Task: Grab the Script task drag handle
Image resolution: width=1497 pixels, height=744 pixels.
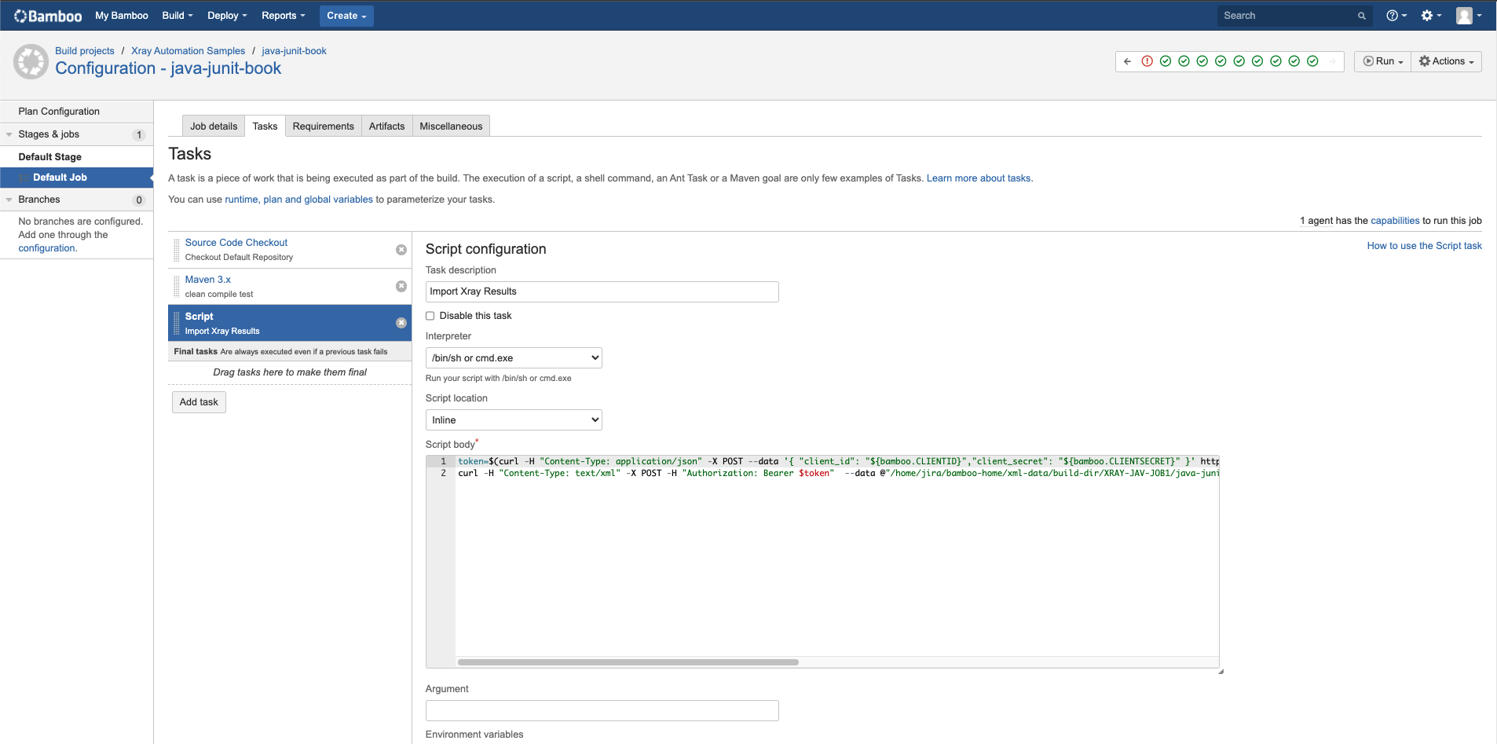Action: [177, 323]
